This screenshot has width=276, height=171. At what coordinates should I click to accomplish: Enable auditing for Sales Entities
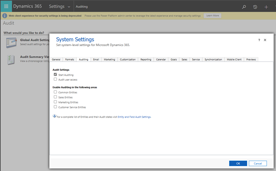tap(55, 97)
